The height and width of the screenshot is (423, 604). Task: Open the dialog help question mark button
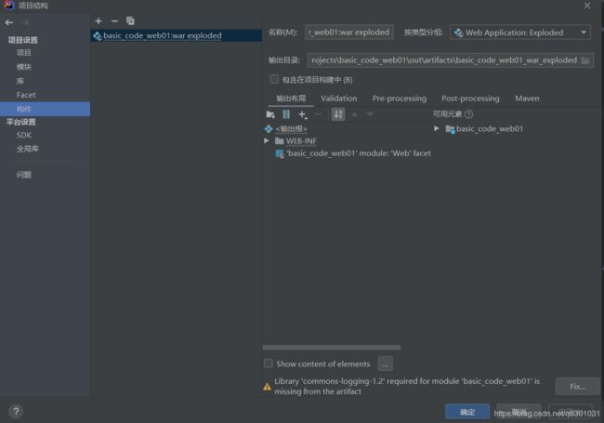[x=16, y=412]
